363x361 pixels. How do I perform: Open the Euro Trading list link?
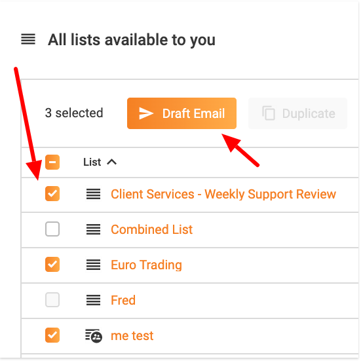pyautogui.click(x=146, y=265)
